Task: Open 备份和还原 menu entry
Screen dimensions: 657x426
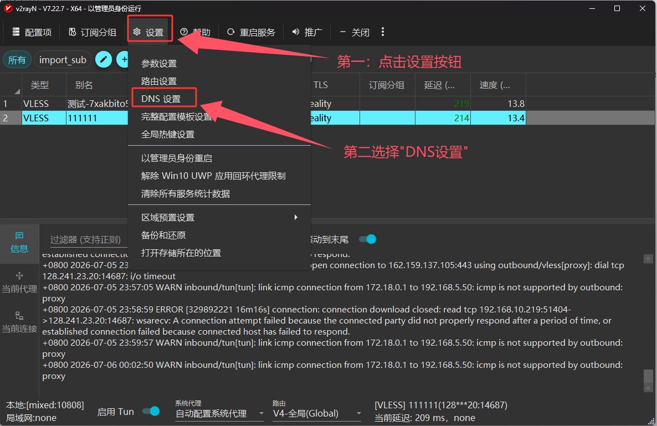Action: click(x=219, y=235)
